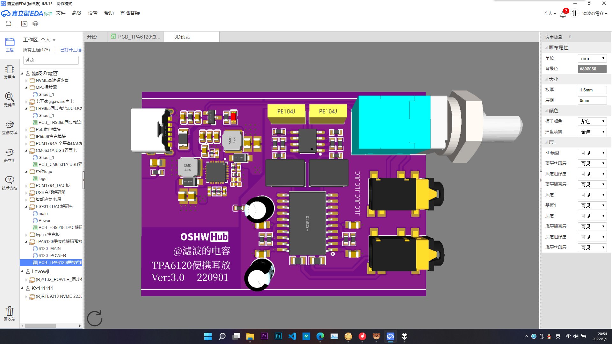Open the 技术支持 support icon
612x344 pixels.
pos(10,183)
